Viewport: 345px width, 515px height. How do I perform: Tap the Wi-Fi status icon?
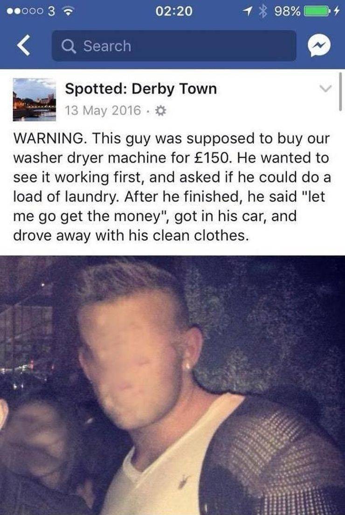coord(68,12)
